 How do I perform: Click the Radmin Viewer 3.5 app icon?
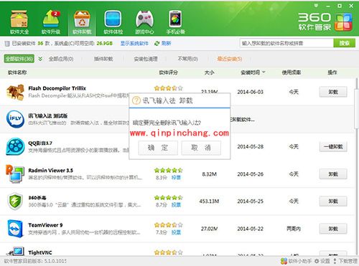15,174
